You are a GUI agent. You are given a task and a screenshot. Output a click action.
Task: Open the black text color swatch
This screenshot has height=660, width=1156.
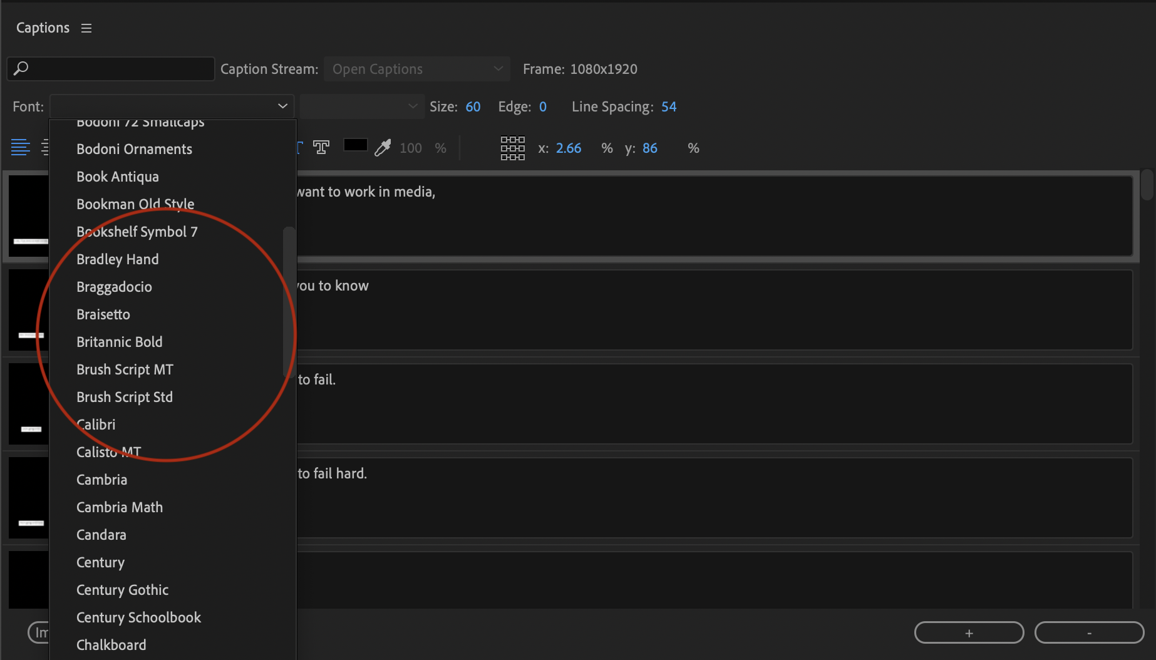pos(355,145)
